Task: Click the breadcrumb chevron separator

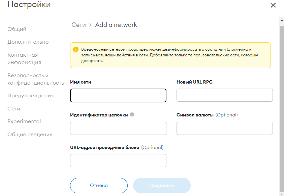Action: click(91, 25)
